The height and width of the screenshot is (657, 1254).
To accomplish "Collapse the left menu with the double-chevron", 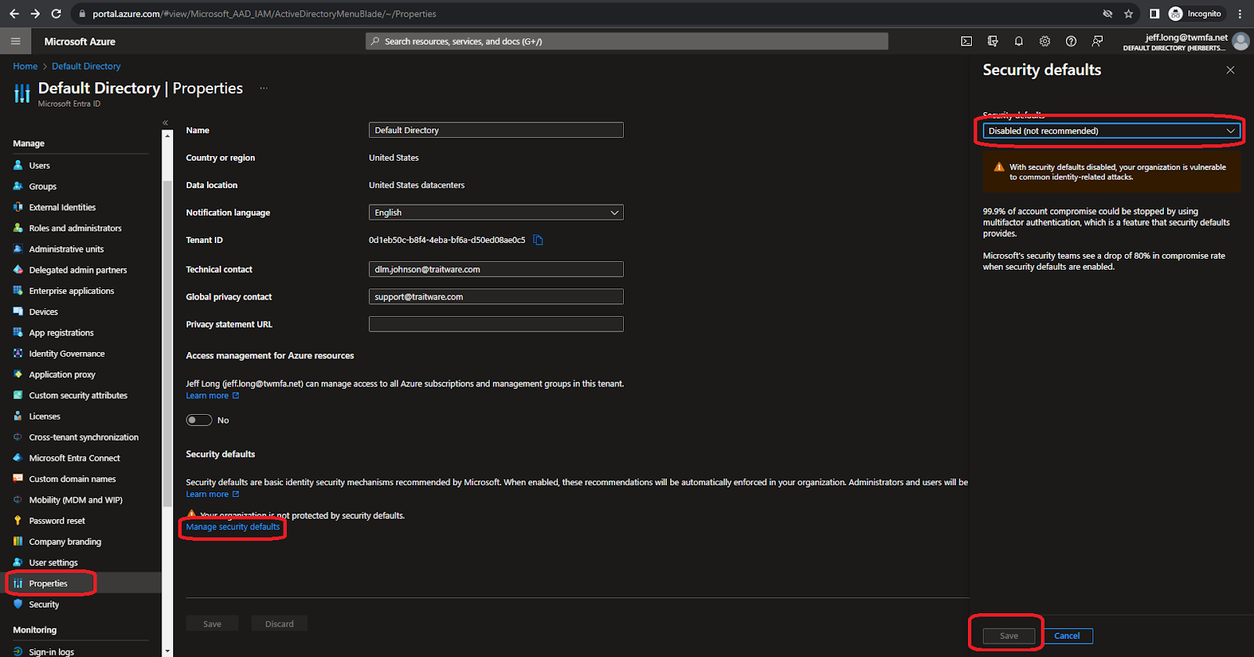I will [165, 122].
